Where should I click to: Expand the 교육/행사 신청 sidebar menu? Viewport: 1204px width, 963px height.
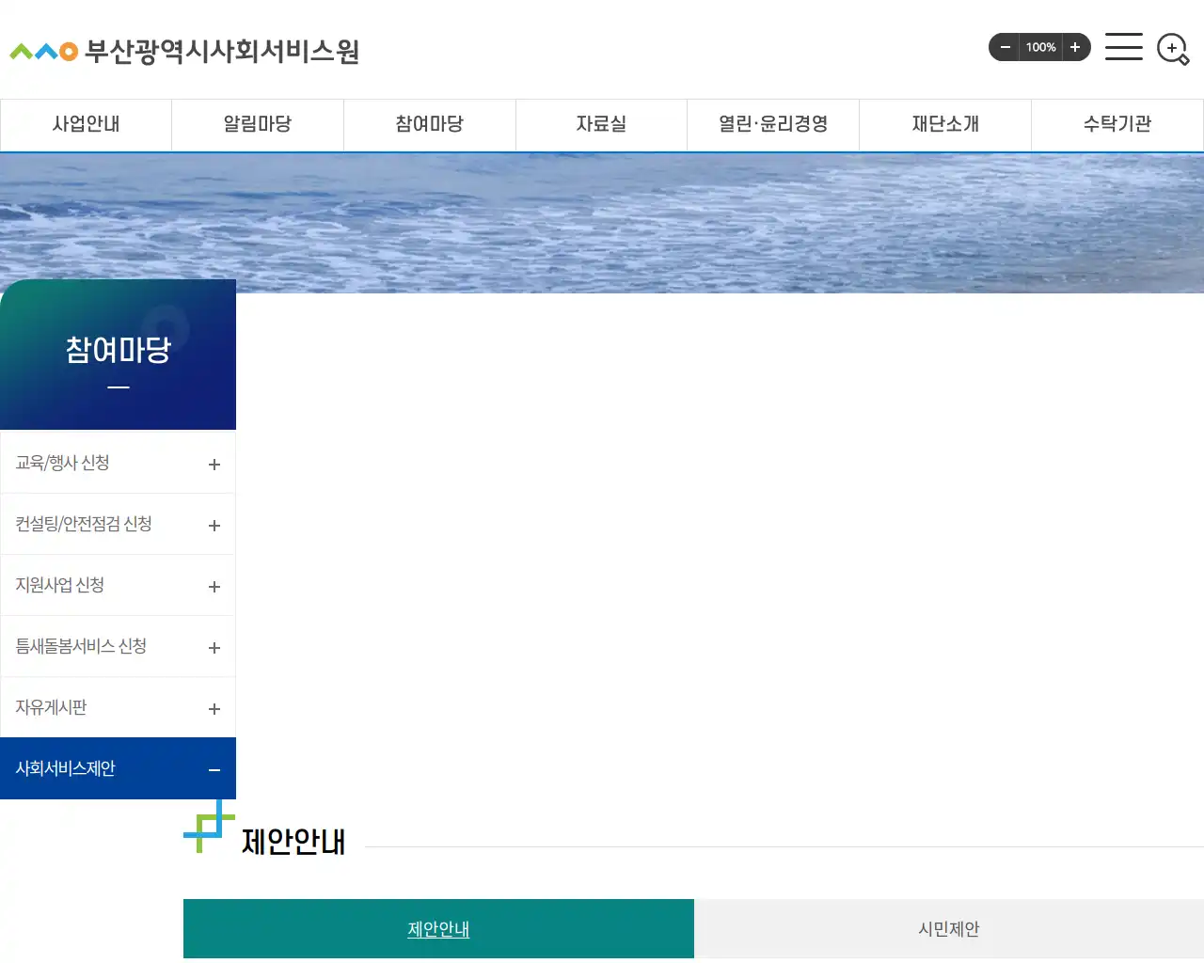tap(118, 462)
